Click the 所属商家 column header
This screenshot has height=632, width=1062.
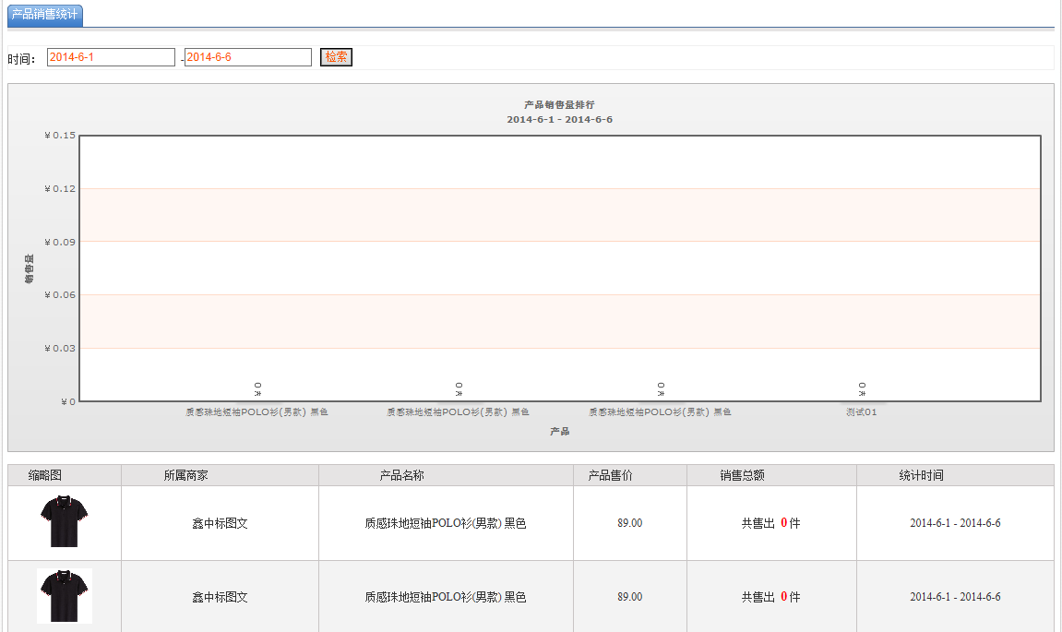(185, 475)
